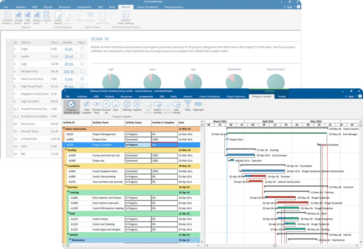Open Custom reports icon
363x249 pixels.
(46, 17)
